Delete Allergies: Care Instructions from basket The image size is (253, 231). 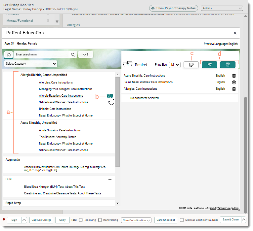234,89
